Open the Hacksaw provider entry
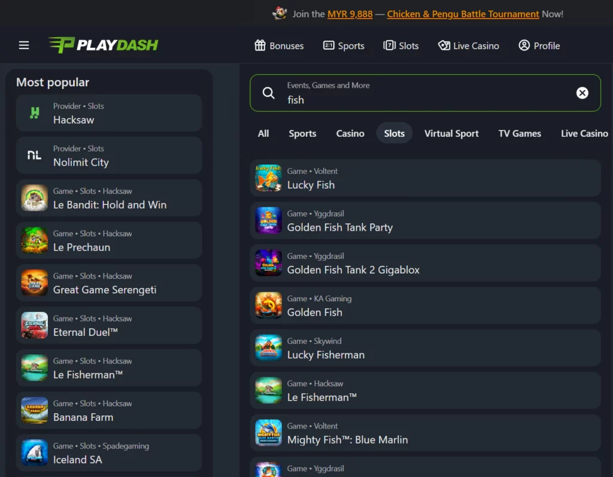Screen dimensions: 613x477 pyautogui.click(x=109, y=113)
